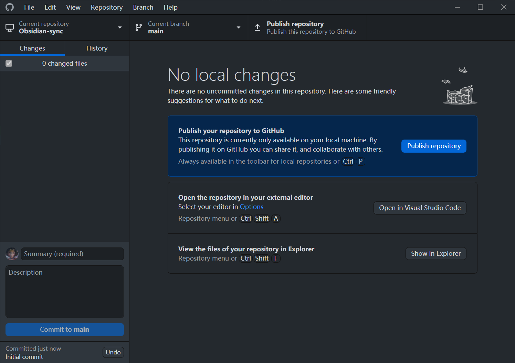Click Show in Explorer button
Image resolution: width=515 pixels, height=363 pixels.
coord(436,254)
